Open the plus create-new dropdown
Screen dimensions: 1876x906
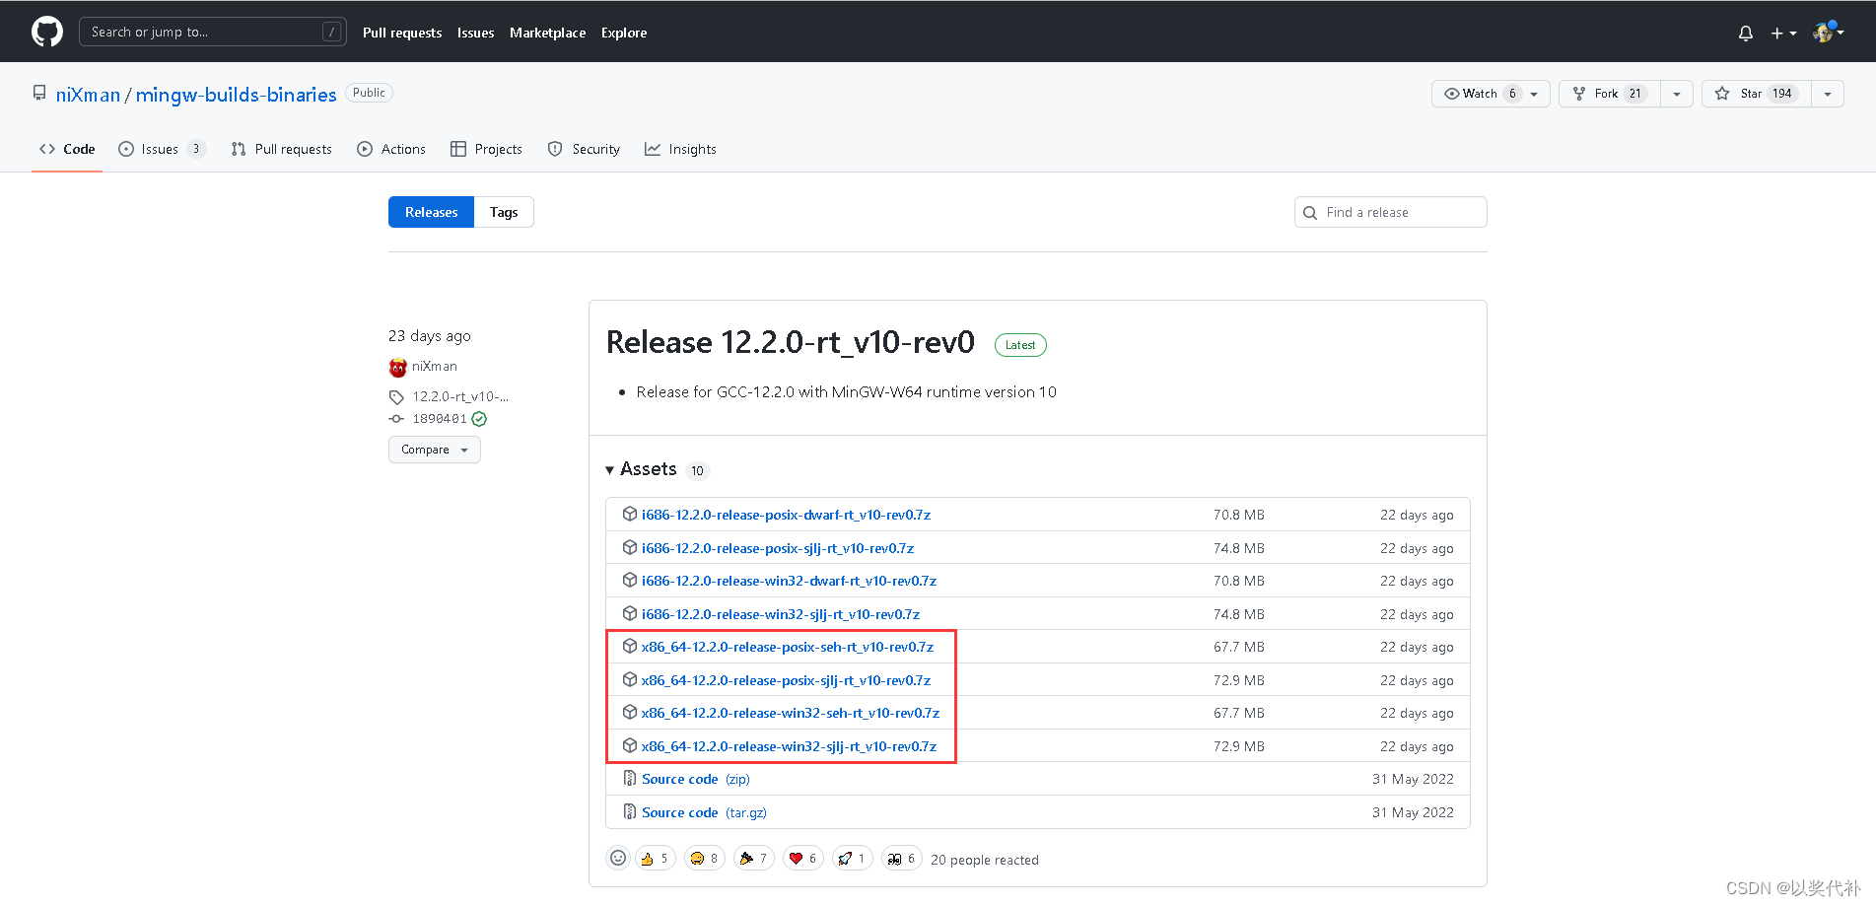click(1783, 33)
